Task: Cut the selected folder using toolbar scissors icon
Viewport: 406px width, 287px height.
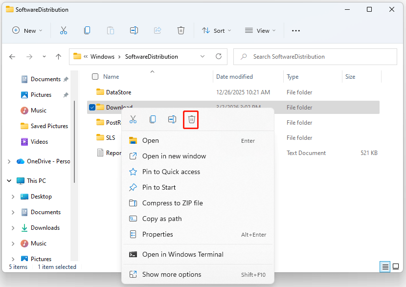Action: tap(64, 30)
